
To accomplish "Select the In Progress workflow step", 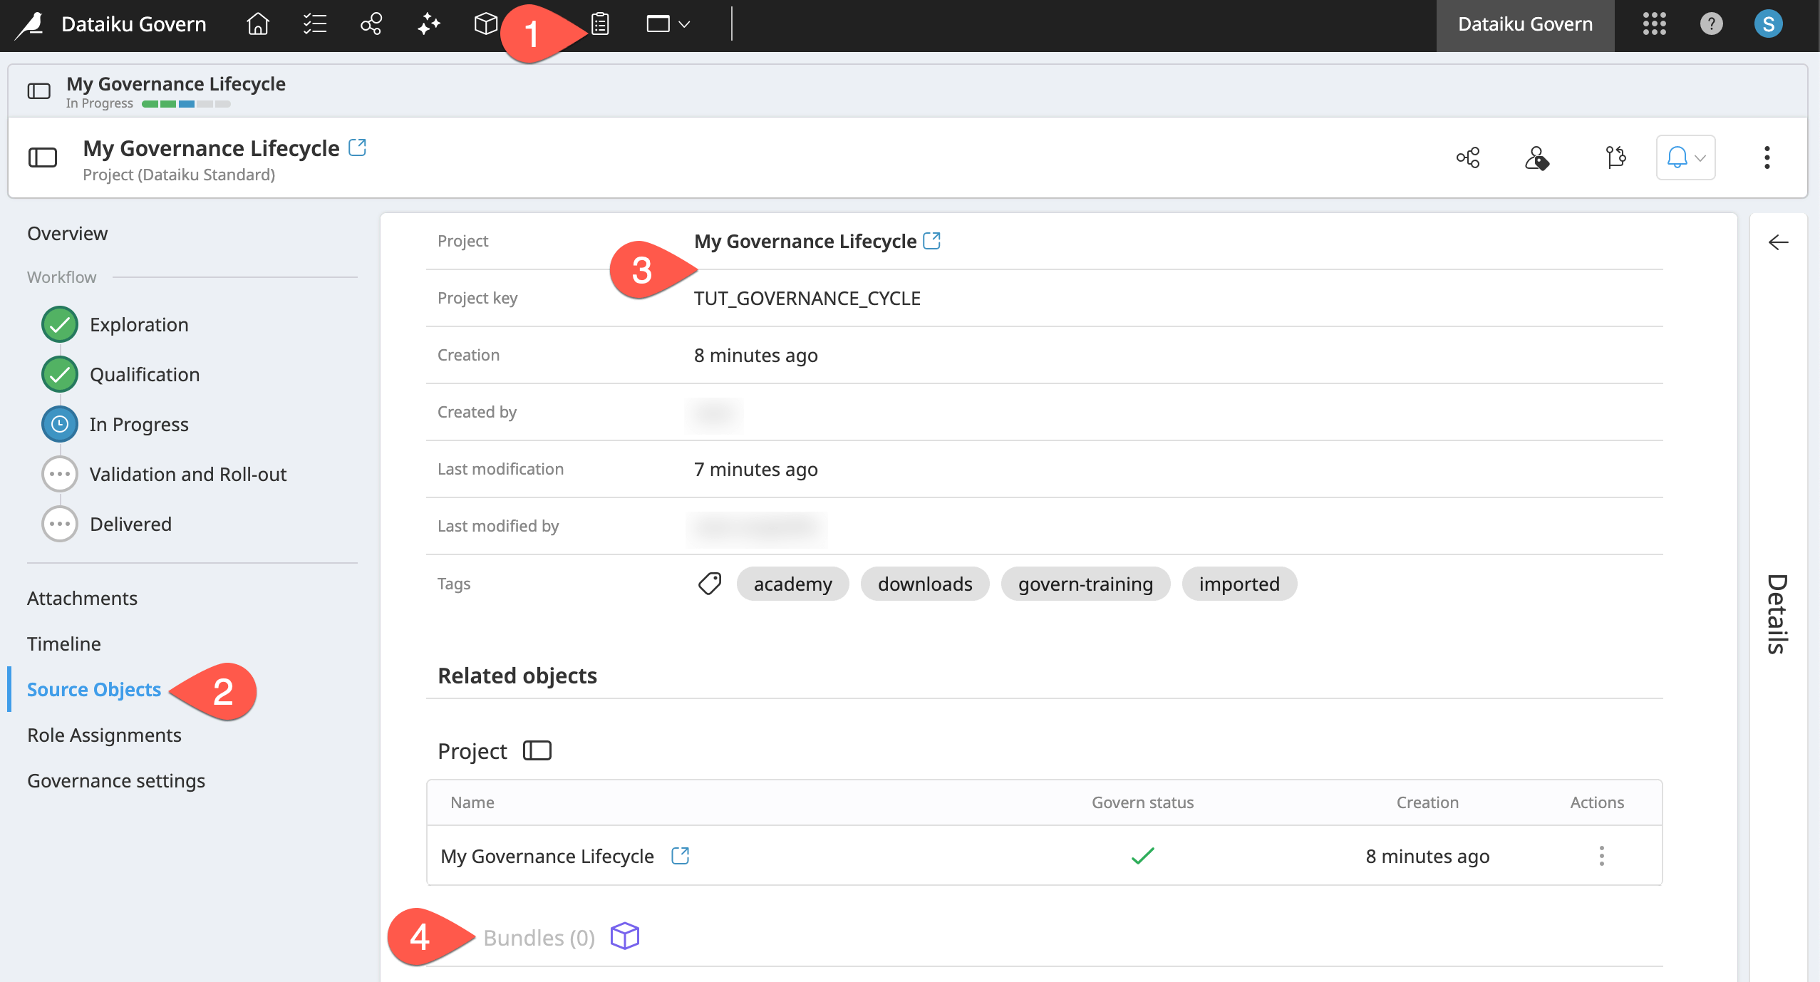I will click(139, 424).
